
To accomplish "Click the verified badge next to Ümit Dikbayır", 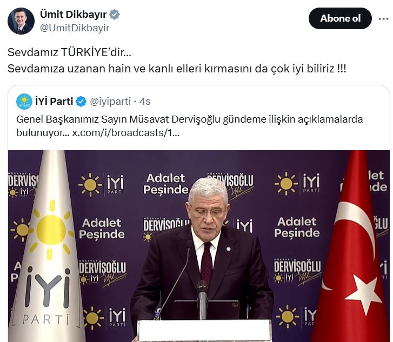I will 115,14.
